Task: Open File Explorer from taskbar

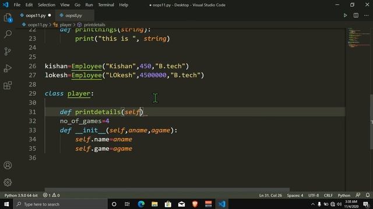Action: [154, 204]
